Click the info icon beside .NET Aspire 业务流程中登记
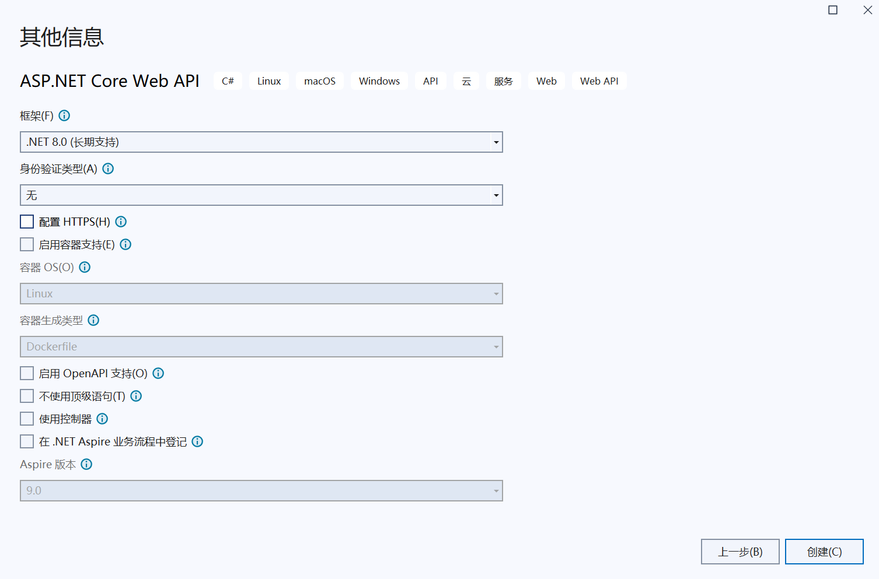The width and height of the screenshot is (879, 579). pyautogui.click(x=197, y=441)
